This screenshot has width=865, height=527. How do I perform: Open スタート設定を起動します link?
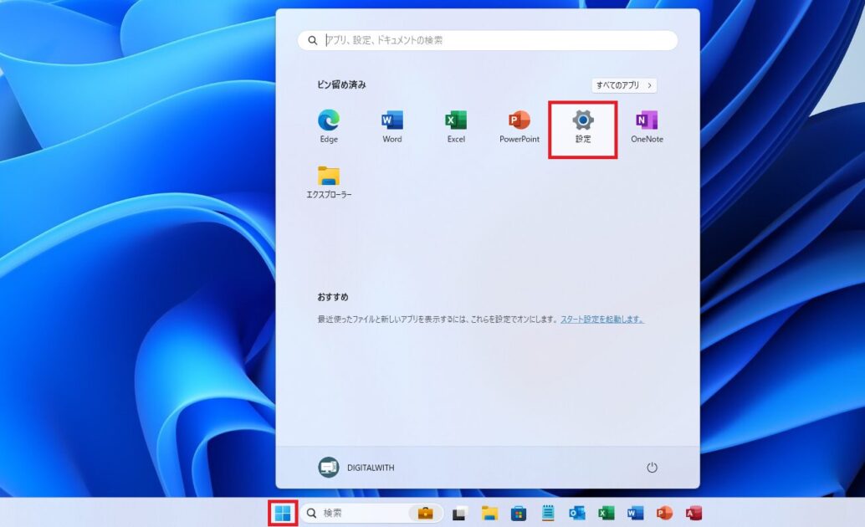click(601, 319)
